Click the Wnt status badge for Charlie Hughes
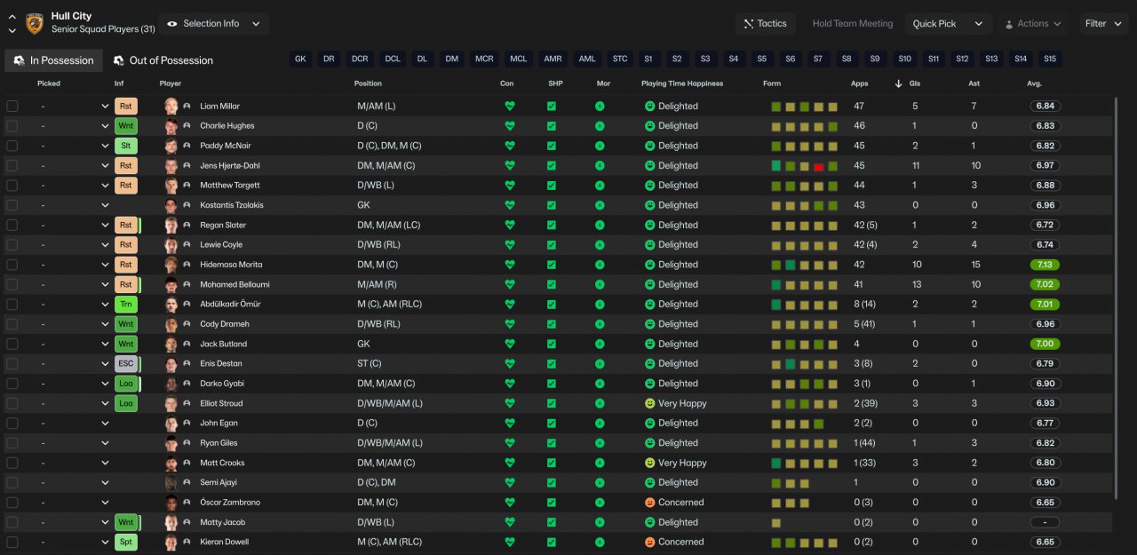Image resolution: width=1137 pixels, height=555 pixels. click(x=126, y=126)
